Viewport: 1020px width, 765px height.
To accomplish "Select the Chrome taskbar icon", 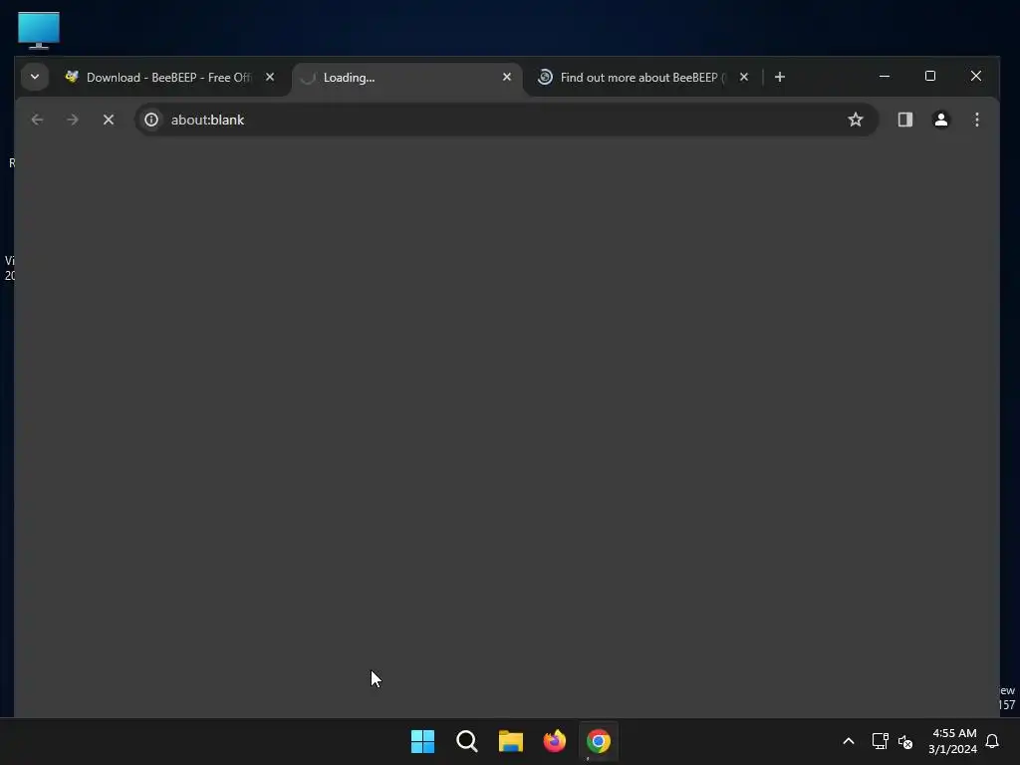I will (599, 741).
